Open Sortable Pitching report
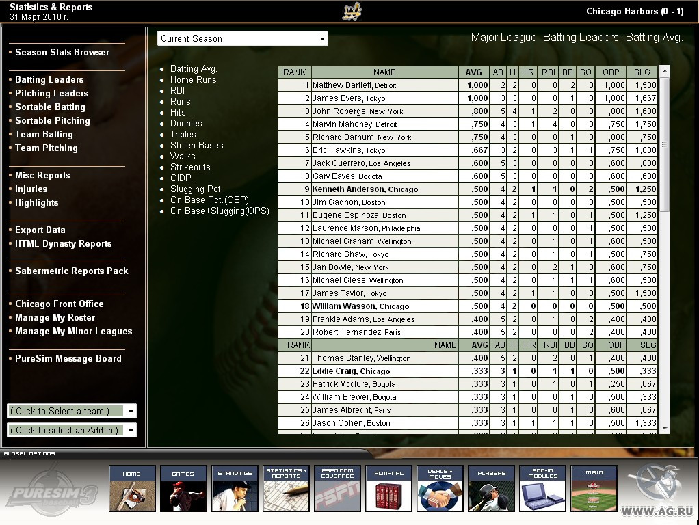This screenshot has height=525, width=699. click(x=53, y=120)
